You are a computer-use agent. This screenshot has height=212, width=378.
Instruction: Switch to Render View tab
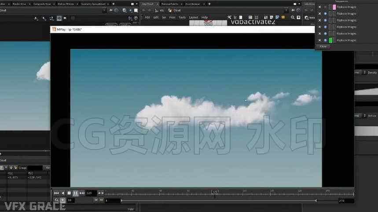click(x=19, y=4)
